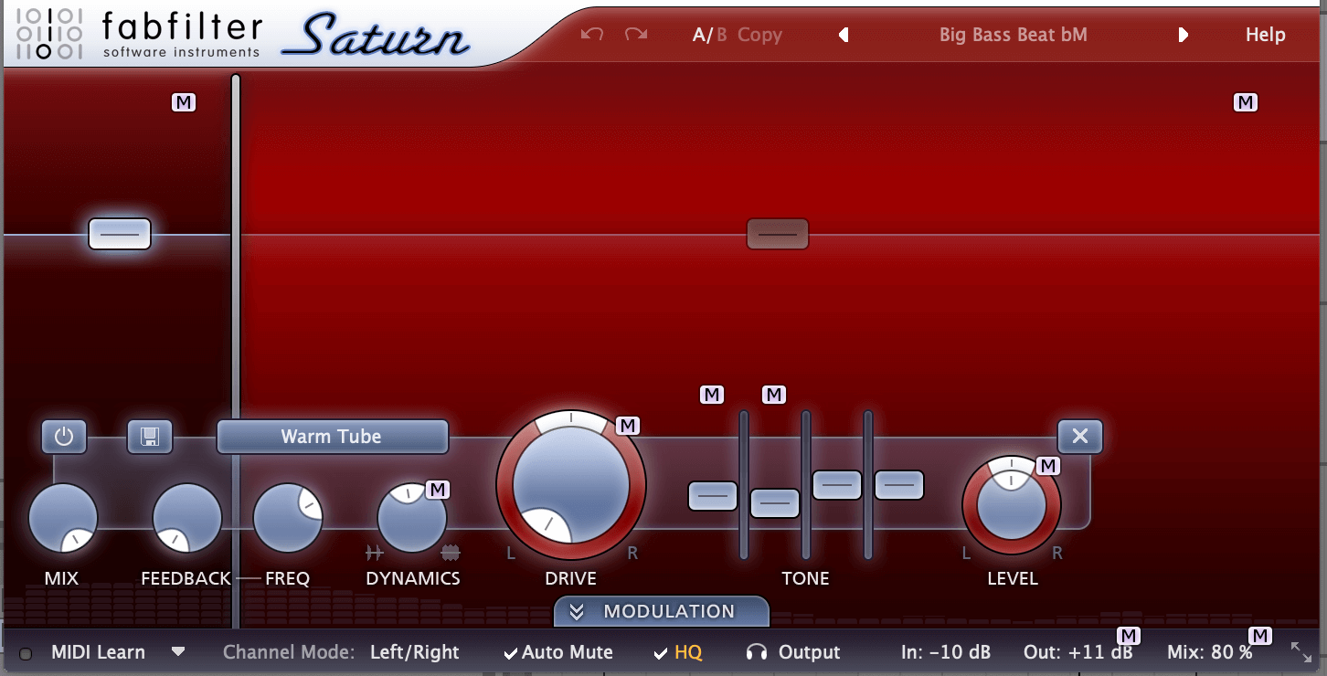Go to the next preset arrow

[1184, 35]
